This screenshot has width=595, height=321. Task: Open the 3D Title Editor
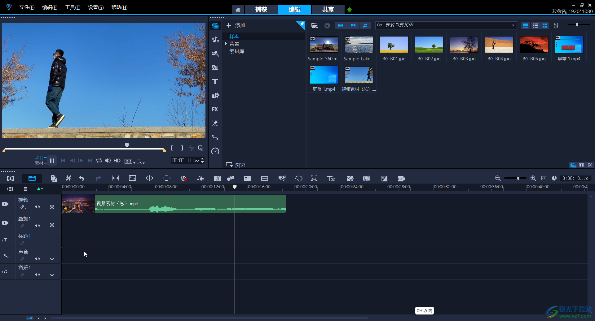tap(331, 178)
